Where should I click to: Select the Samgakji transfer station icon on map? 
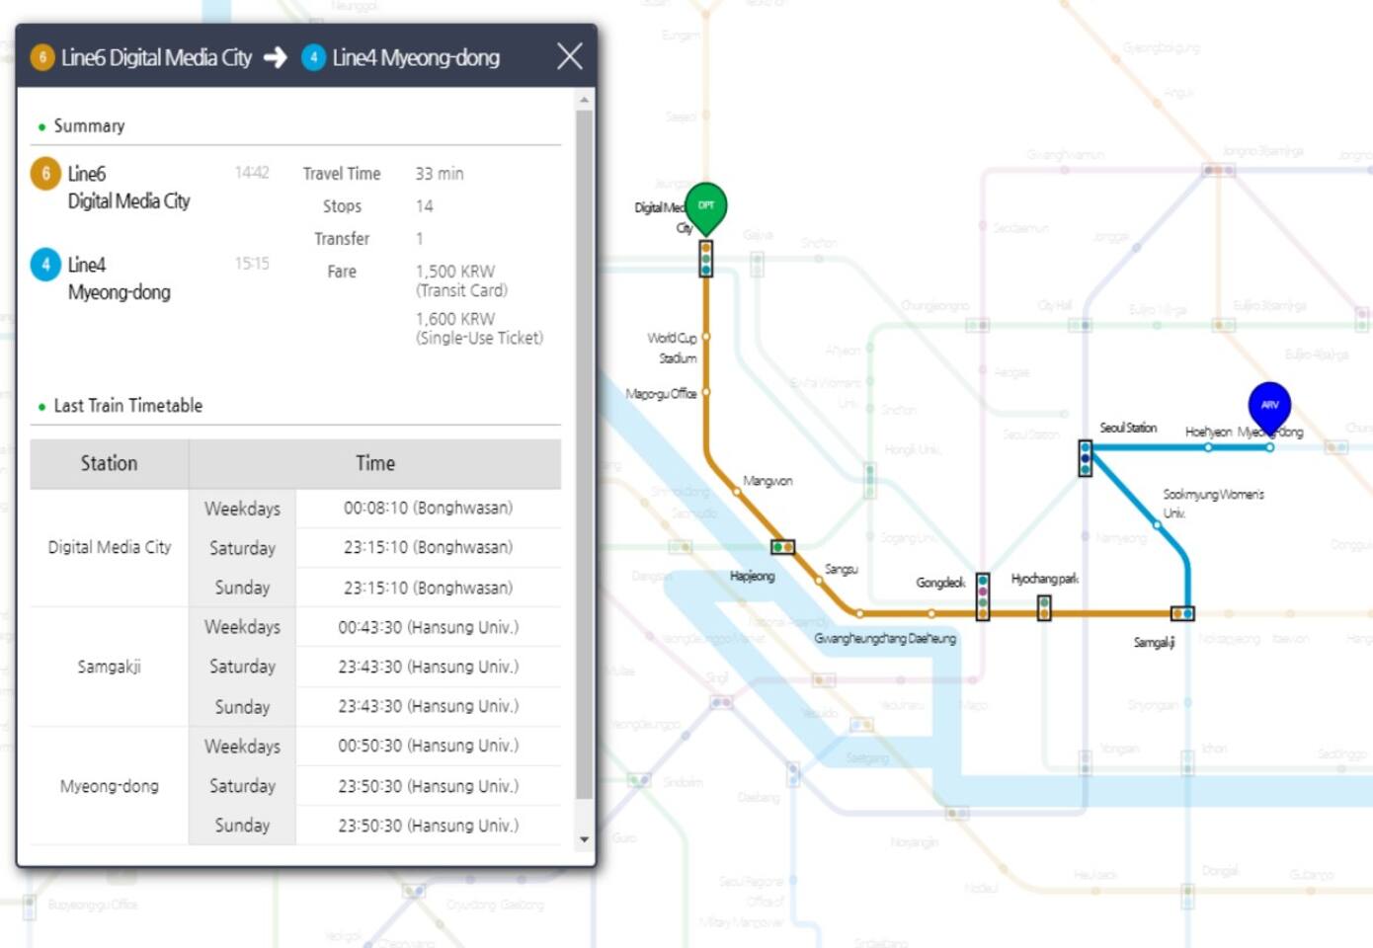pyautogui.click(x=1182, y=613)
